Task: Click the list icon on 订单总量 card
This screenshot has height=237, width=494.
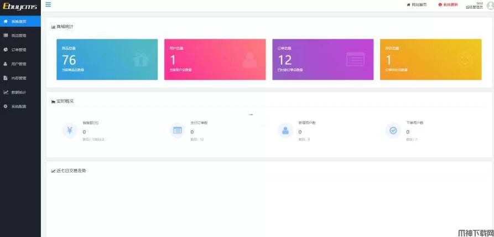Action: click(x=355, y=59)
